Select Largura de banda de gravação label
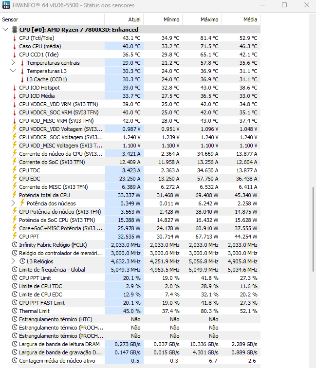Image resolution: width=316 pixels, height=368 pixels. (x=60, y=352)
